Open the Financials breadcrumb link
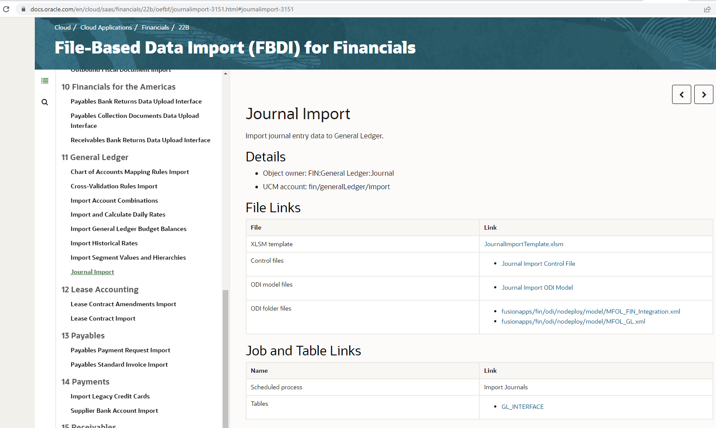 pos(155,27)
